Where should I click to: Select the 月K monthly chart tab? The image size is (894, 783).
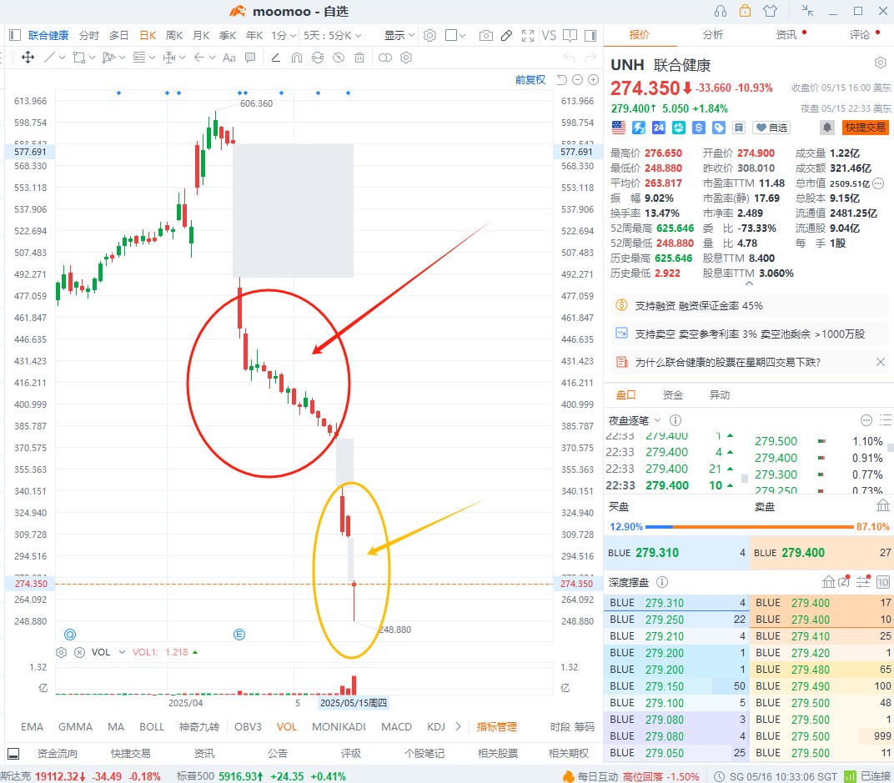click(x=201, y=35)
